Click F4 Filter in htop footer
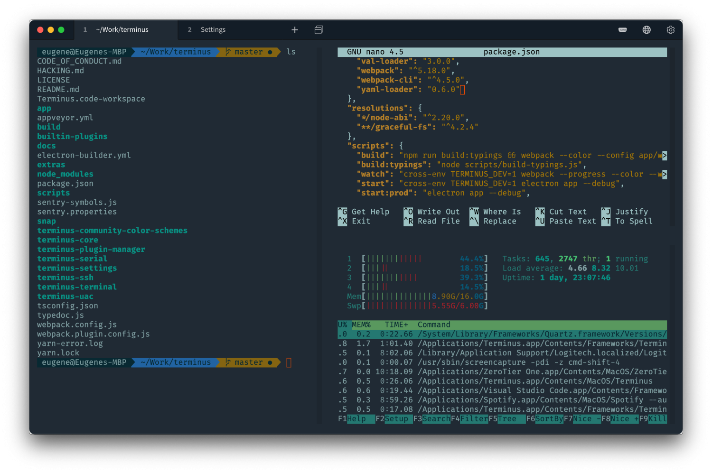712x473 pixels. click(x=469, y=419)
